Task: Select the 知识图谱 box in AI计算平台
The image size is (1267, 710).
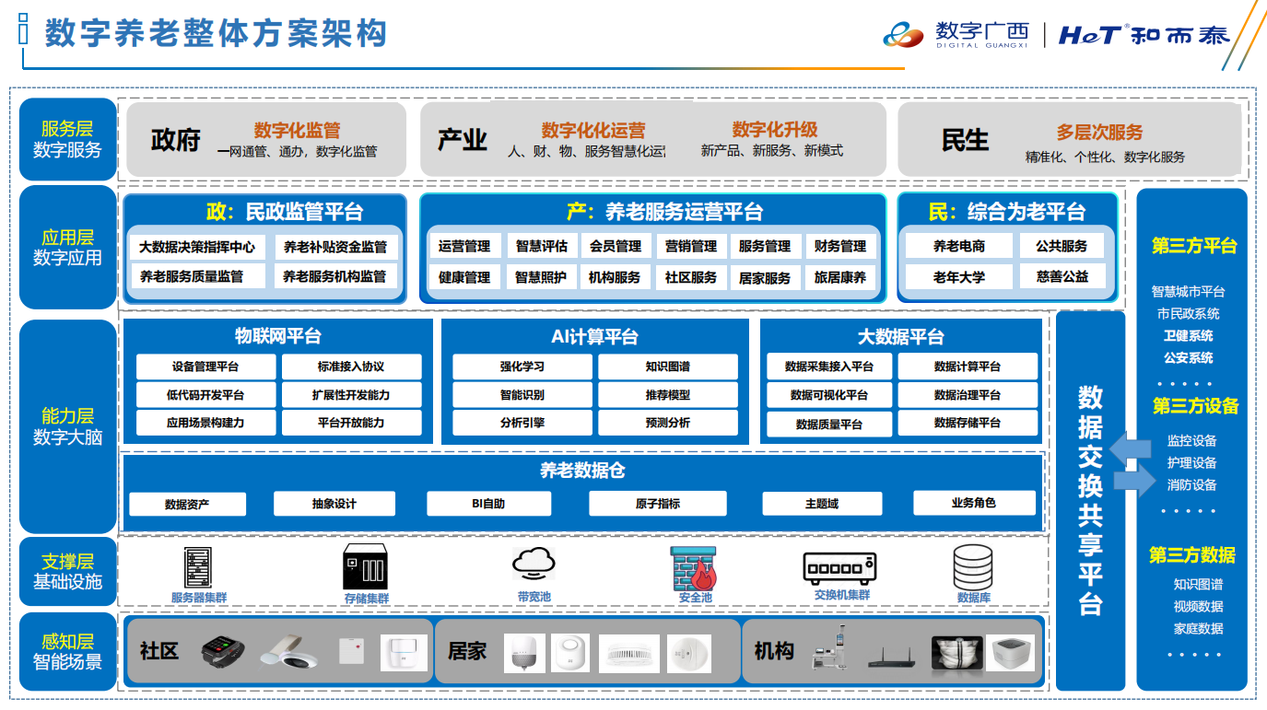Action: coord(667,367)
